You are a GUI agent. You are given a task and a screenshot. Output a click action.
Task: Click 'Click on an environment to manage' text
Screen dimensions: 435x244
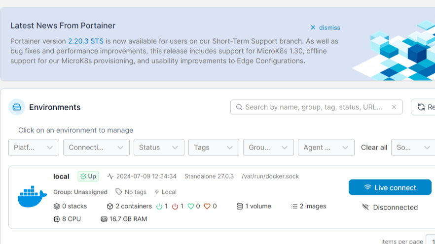point(76,130)
